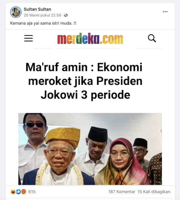
Task: Open the 15 Kali dibagikan shares list
Action: click(154, 192)
